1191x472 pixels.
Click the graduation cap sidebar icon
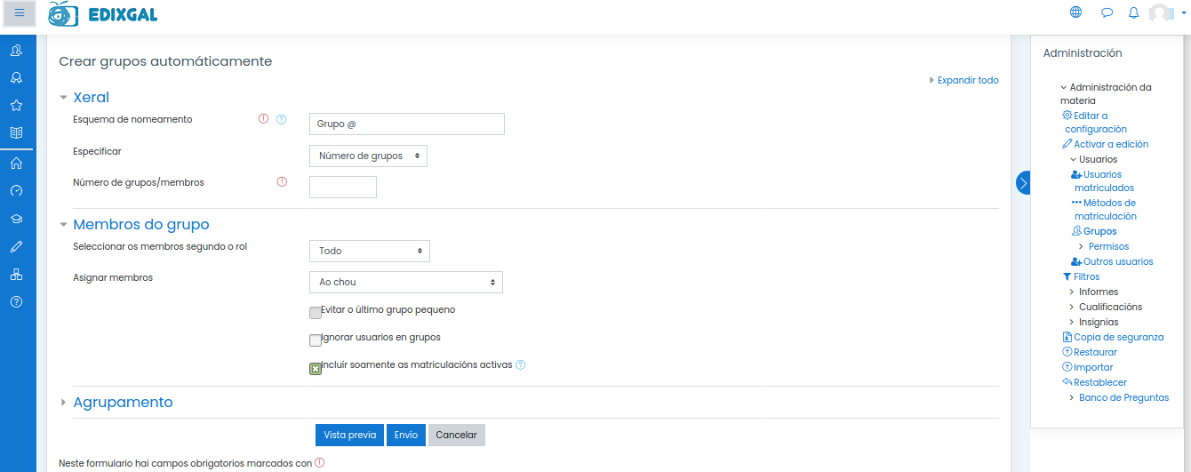pos(16,219)
